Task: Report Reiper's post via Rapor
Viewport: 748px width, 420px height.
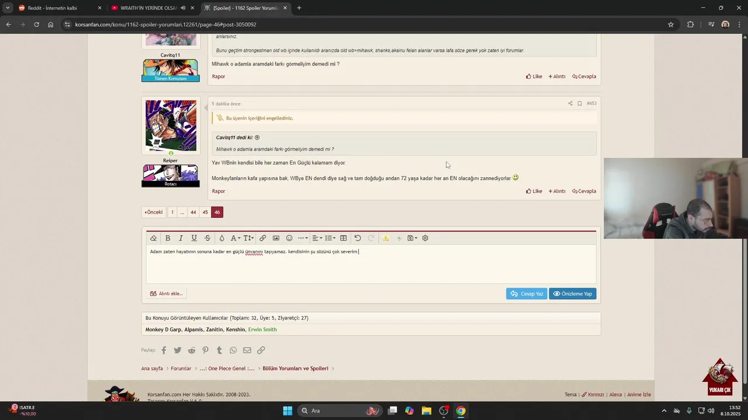Action: [219, 191]
